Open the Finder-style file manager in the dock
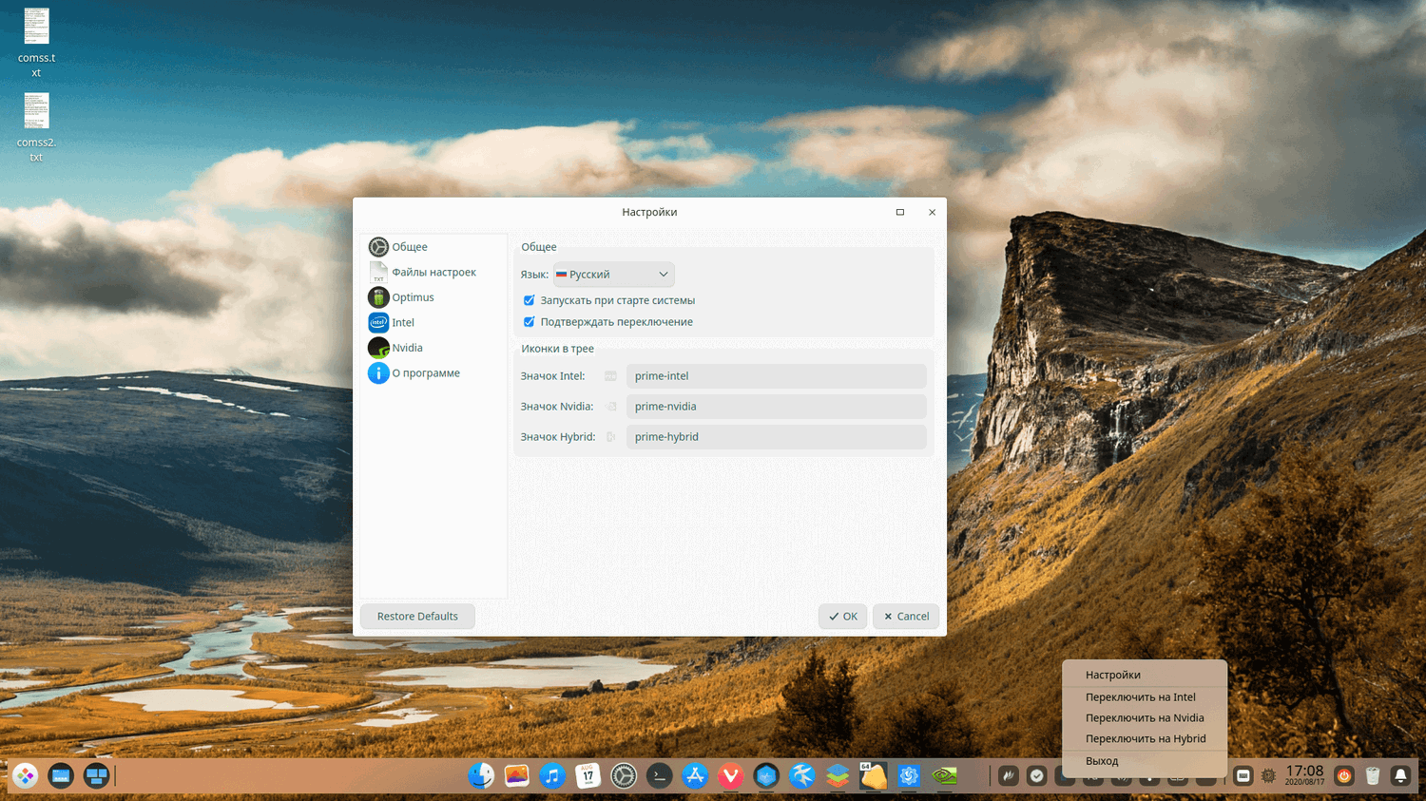Screen dimensions: 1426x801 (x=481, y=776)
